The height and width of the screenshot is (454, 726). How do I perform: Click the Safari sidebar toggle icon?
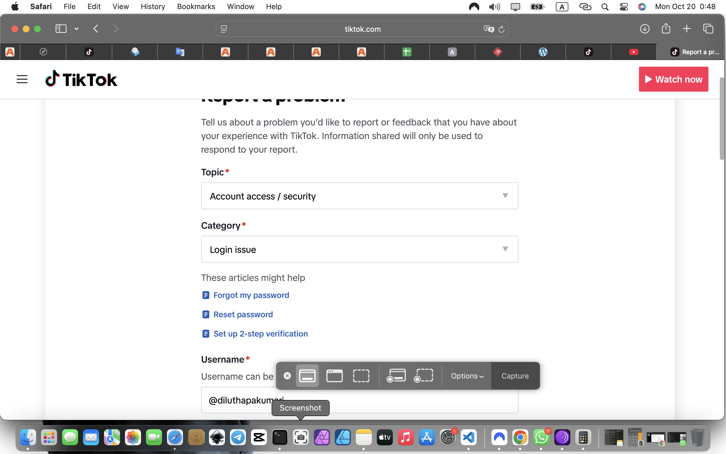click(x=61, y=29)
